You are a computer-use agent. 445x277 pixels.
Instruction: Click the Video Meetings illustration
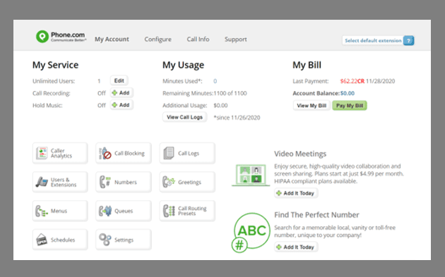(251, 175)
